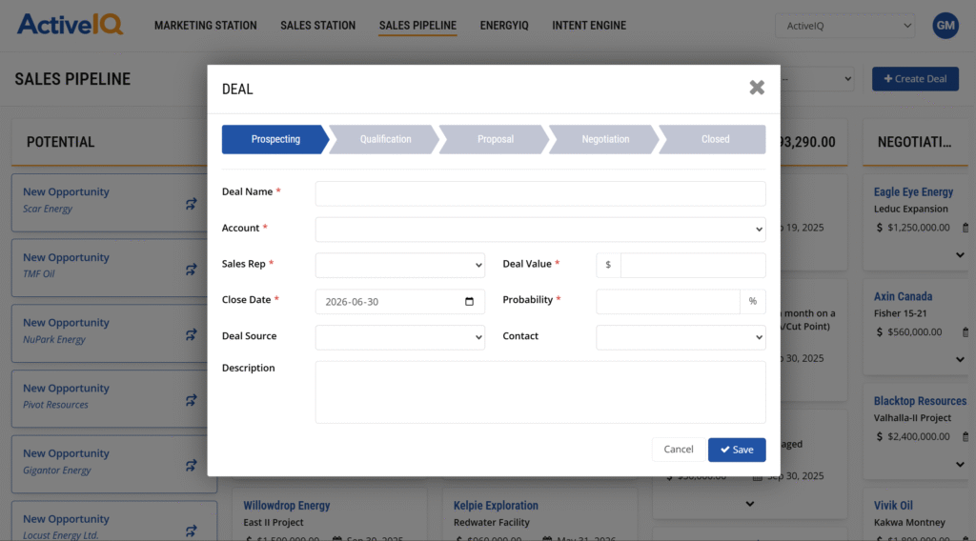976x541 pixels.
Task: Click the share arrow on Scar Energy card
Action: [x=191, y=204]
